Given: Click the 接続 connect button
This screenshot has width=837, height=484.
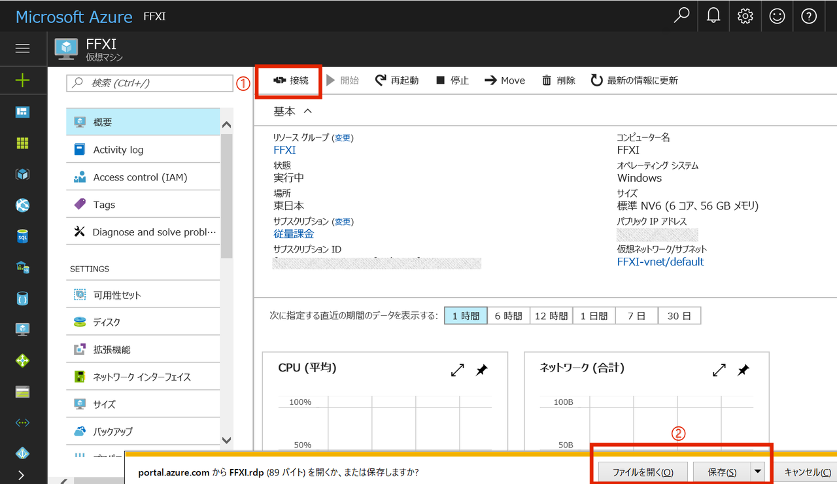Looking at the screenshot, I should tap(290, 80).
